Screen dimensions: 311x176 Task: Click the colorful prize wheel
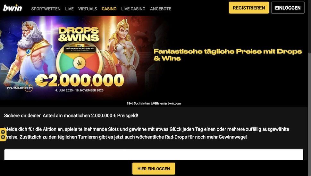point(79,61)
